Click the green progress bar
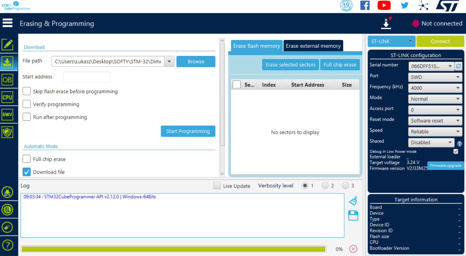This screenshot has height=256, width=466. point(173,249)
